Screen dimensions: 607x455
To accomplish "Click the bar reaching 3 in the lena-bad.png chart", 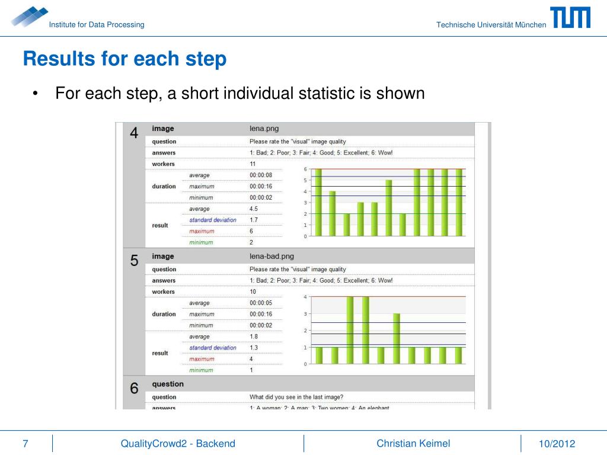I will 397,339.
